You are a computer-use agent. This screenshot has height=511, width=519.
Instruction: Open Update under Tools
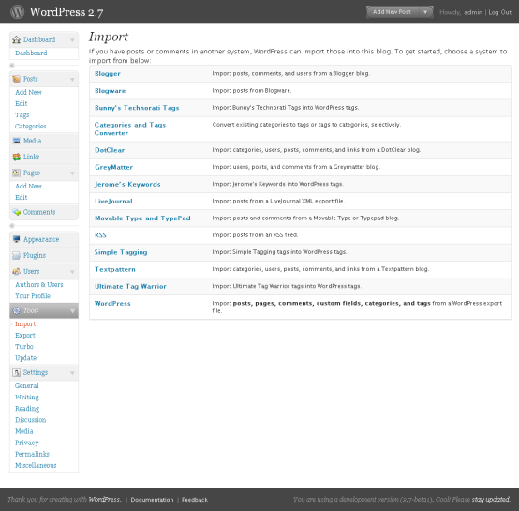[26, 357]
